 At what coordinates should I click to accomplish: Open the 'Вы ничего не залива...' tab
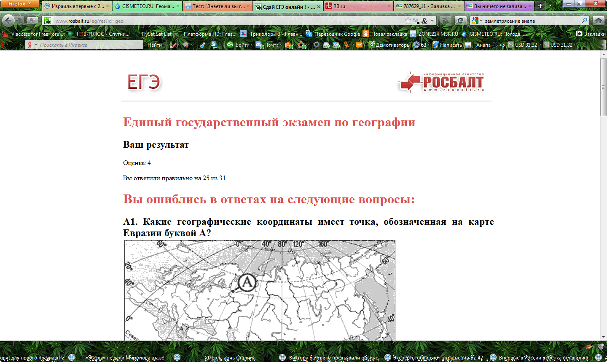(499, 6)
